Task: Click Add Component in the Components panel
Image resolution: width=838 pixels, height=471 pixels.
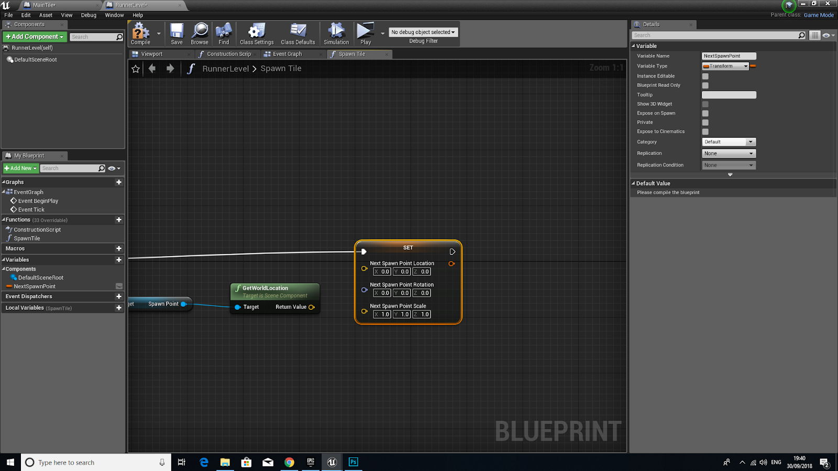Action: (34, 37)
